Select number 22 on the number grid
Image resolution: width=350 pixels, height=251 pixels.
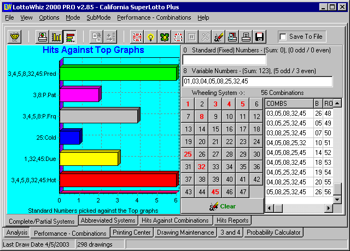pyautogui.click(x=229, y=142)
